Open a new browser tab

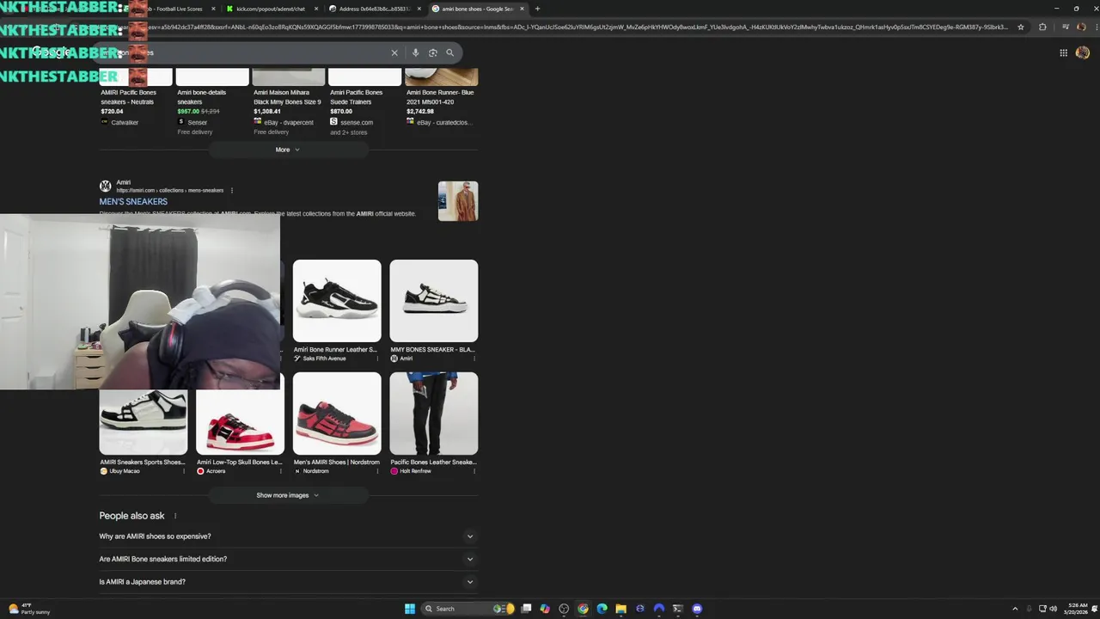click(537, 9)
